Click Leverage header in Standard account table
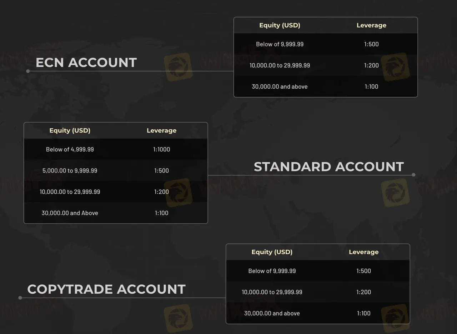This screenshot has width=457, height=334. [161, 130]
